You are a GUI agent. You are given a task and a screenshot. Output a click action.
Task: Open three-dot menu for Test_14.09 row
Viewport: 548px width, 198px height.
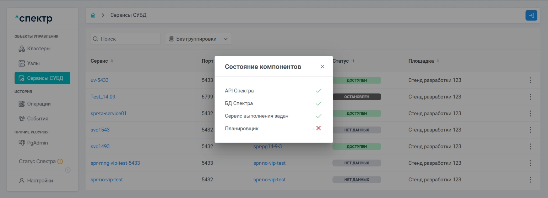coord(530,97)
